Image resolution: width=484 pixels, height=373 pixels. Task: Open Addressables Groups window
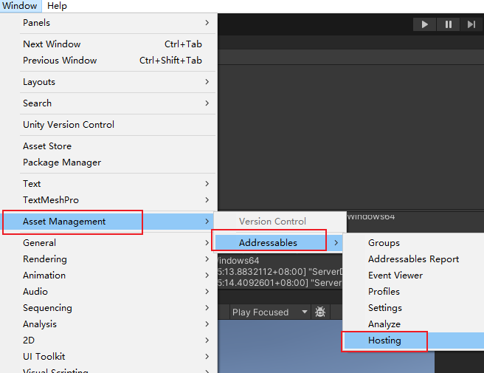[x=414, y=242]
